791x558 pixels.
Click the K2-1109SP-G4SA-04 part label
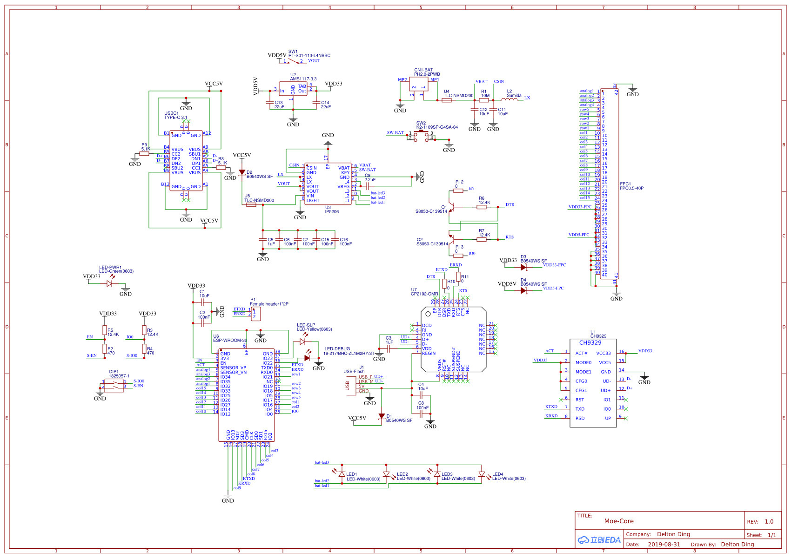(437, 127)
